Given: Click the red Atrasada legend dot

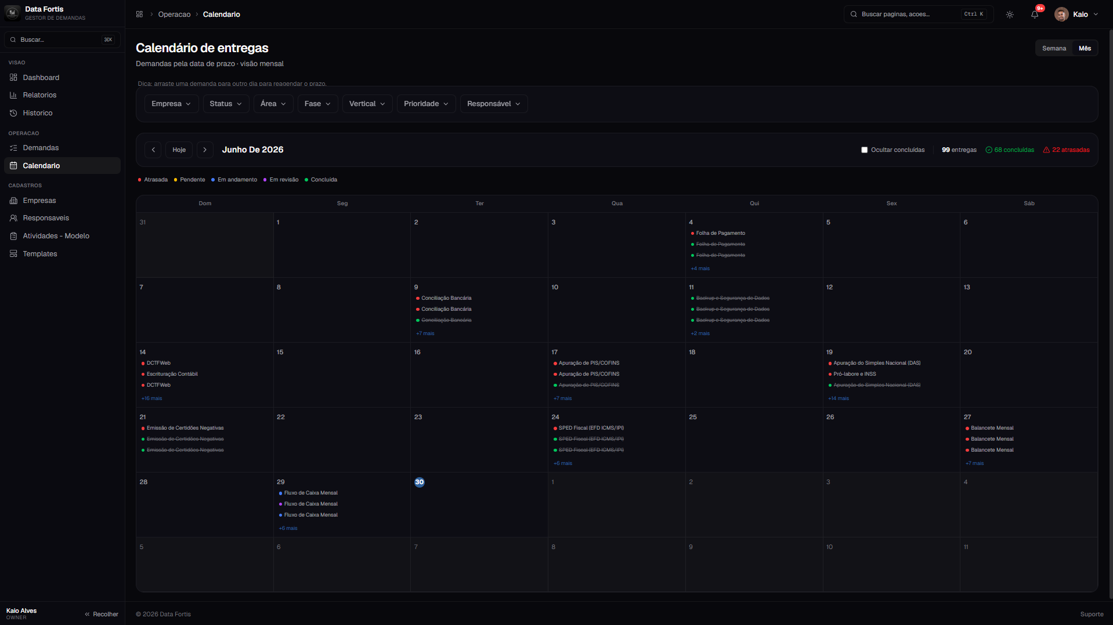Looking at the screenshot, I should point(139,180).
